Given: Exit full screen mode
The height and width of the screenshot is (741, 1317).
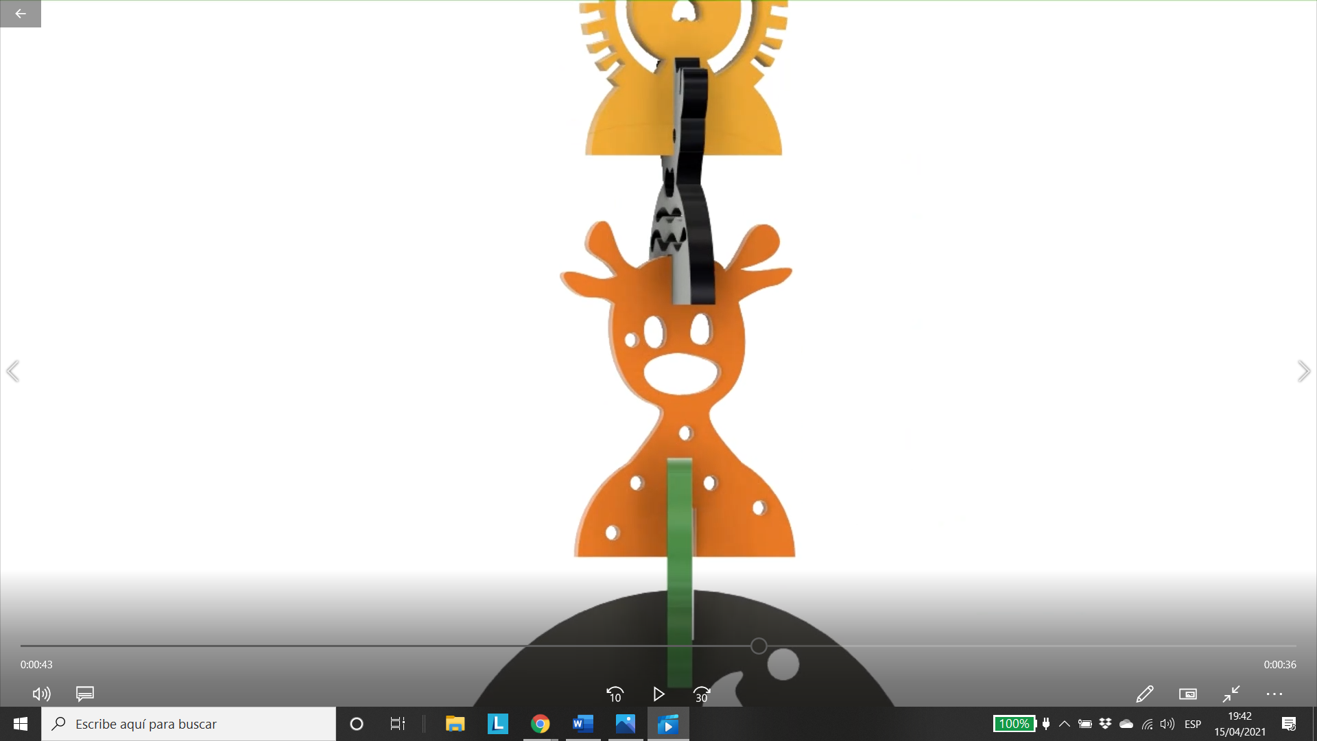Looking at the screenshot, I should [x=1231, y=694].
